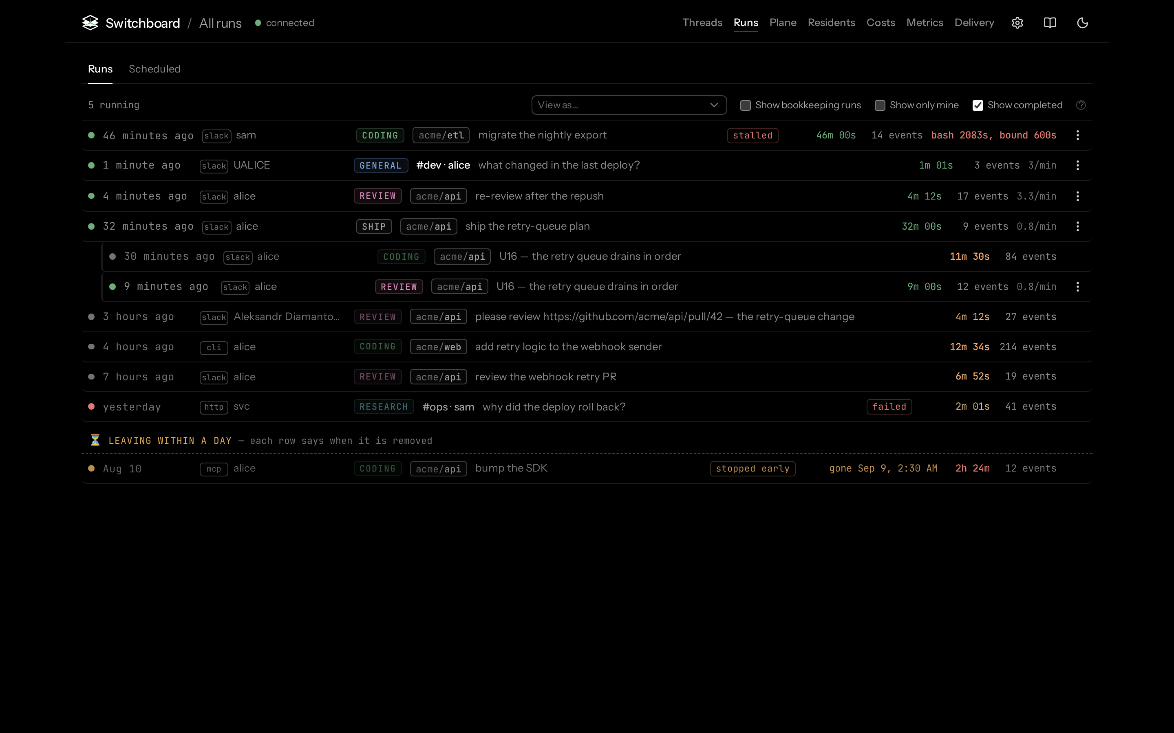Open kebab menu for re-review repush run
1174x733 pixels.
1077,196
